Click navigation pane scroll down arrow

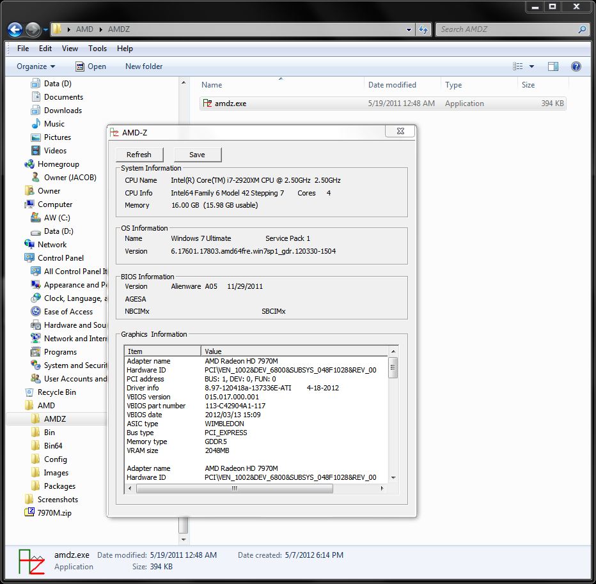(x=184, y=539)
